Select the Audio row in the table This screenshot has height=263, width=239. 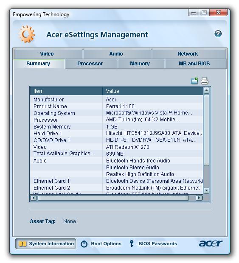click(x=116, y=160)
